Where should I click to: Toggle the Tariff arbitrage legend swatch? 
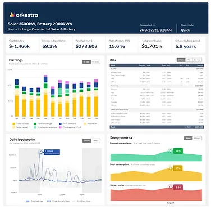35,124
